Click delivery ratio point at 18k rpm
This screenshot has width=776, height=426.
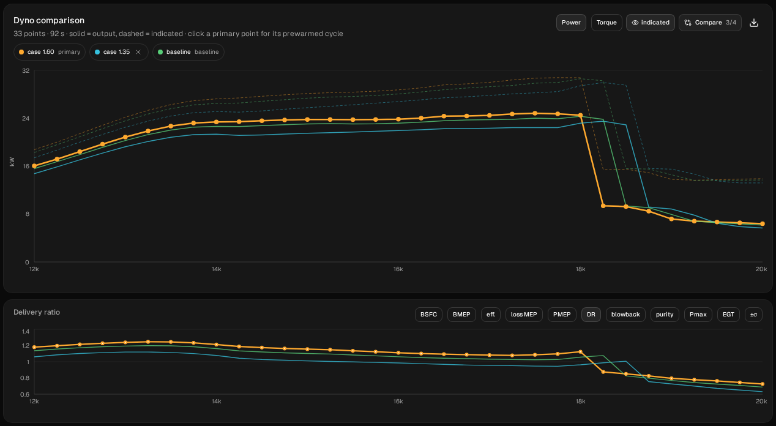coord(580,352)
